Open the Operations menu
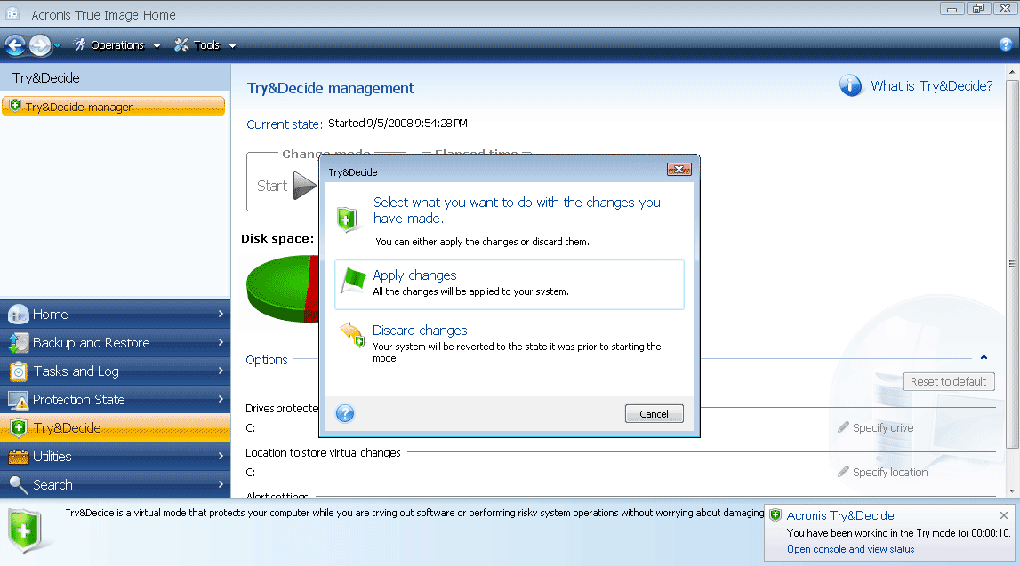 tap(116, 44)
